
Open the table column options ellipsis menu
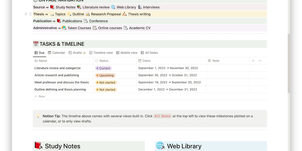point(260,61)
